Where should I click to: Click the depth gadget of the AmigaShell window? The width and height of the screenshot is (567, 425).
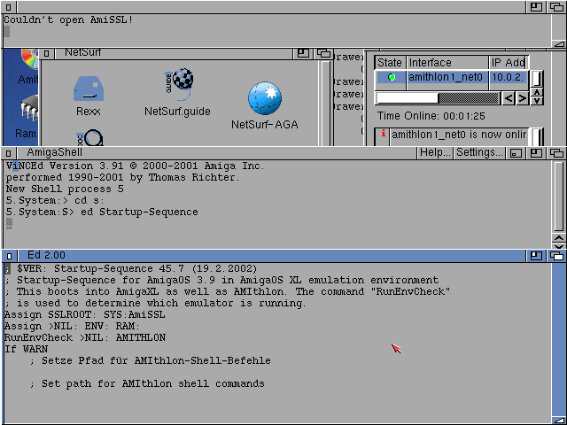(x=556, y=153)
